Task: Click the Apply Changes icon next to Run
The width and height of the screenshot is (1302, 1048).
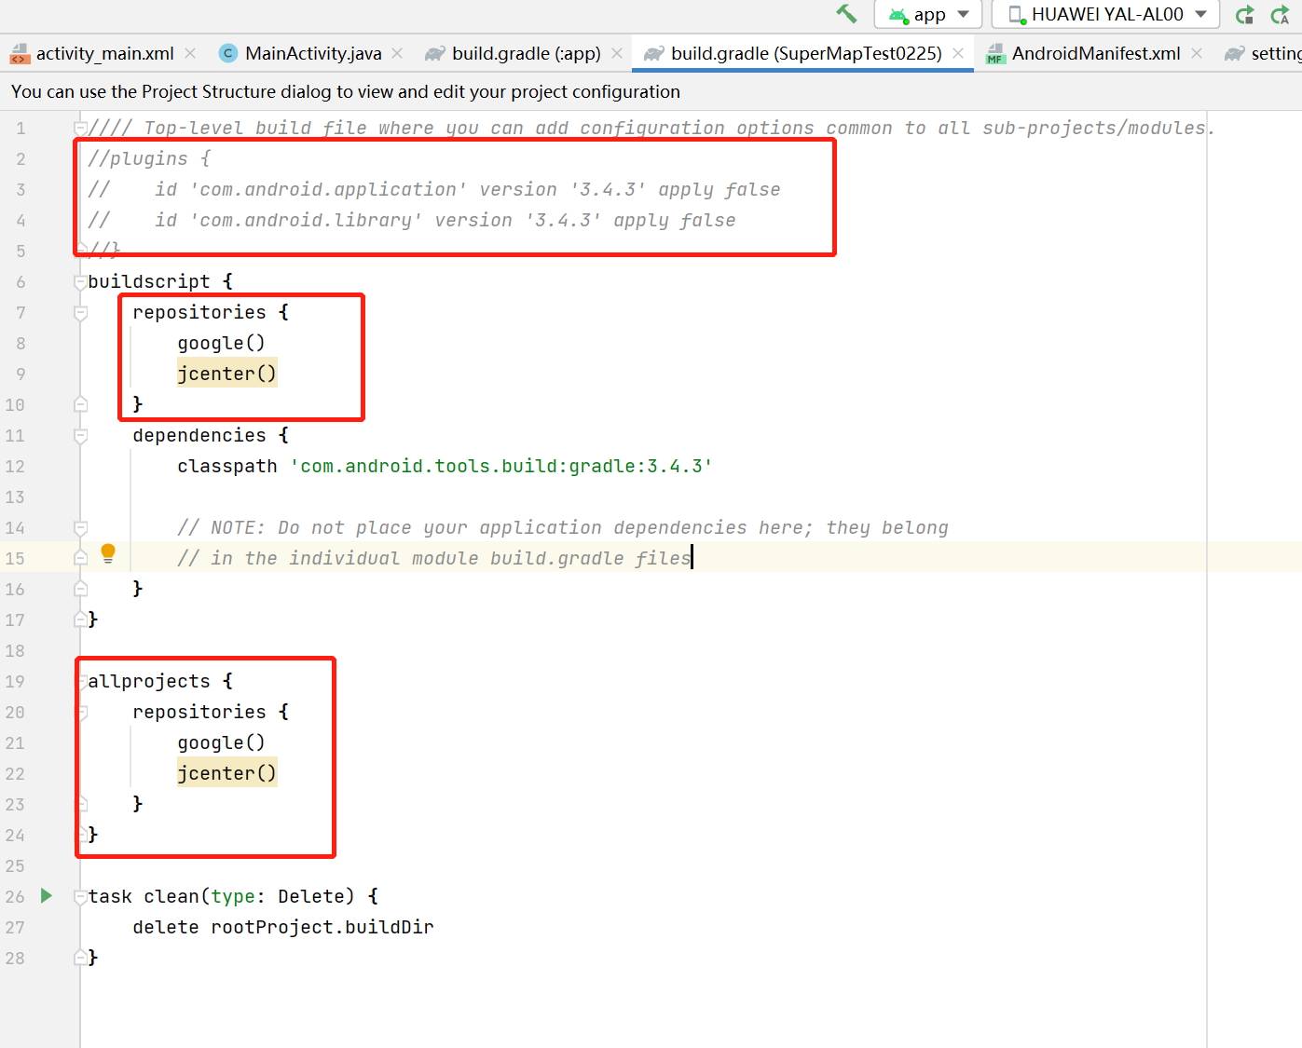Action: [x=1281, y=14]
